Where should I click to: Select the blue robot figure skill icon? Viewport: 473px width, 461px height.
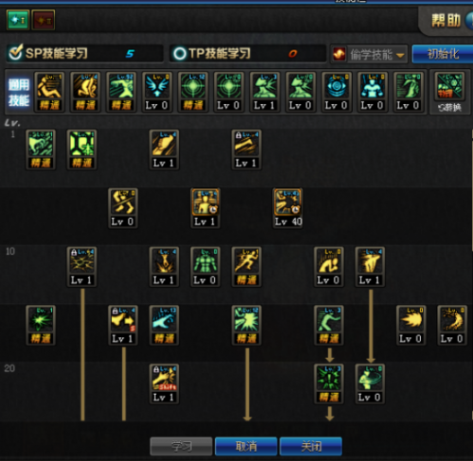[x=373, y=92]
